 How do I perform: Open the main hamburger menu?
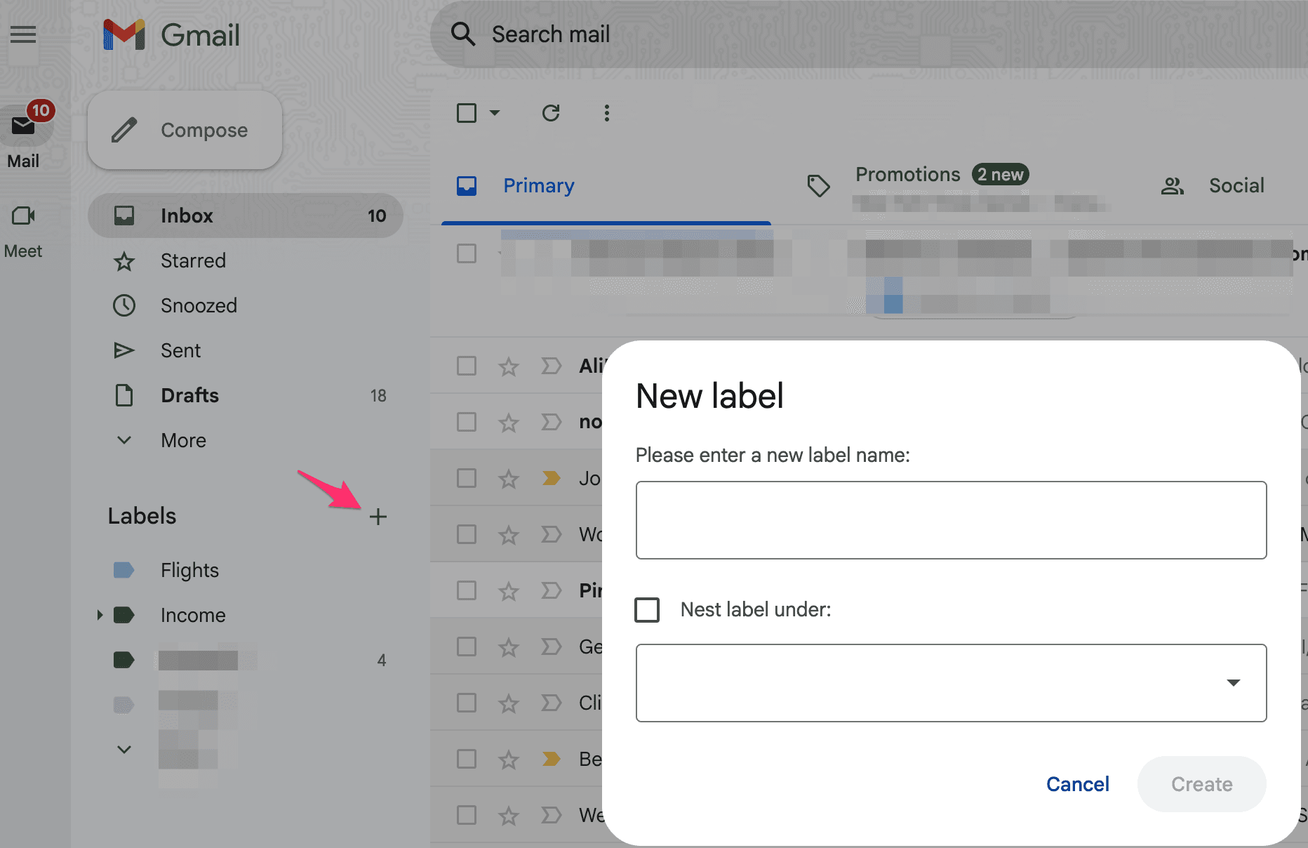point(23,34)
